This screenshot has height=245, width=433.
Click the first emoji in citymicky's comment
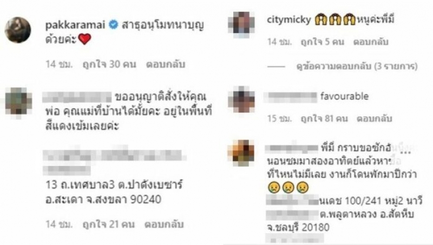coord(321,19)
